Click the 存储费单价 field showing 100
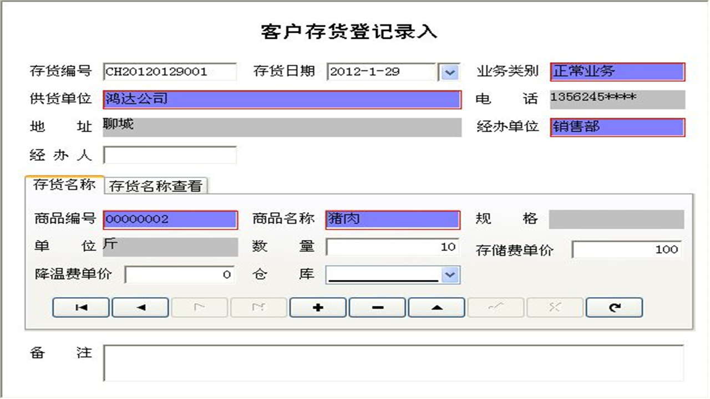This screenshot has height=399, width=710. tap(627, 249)
